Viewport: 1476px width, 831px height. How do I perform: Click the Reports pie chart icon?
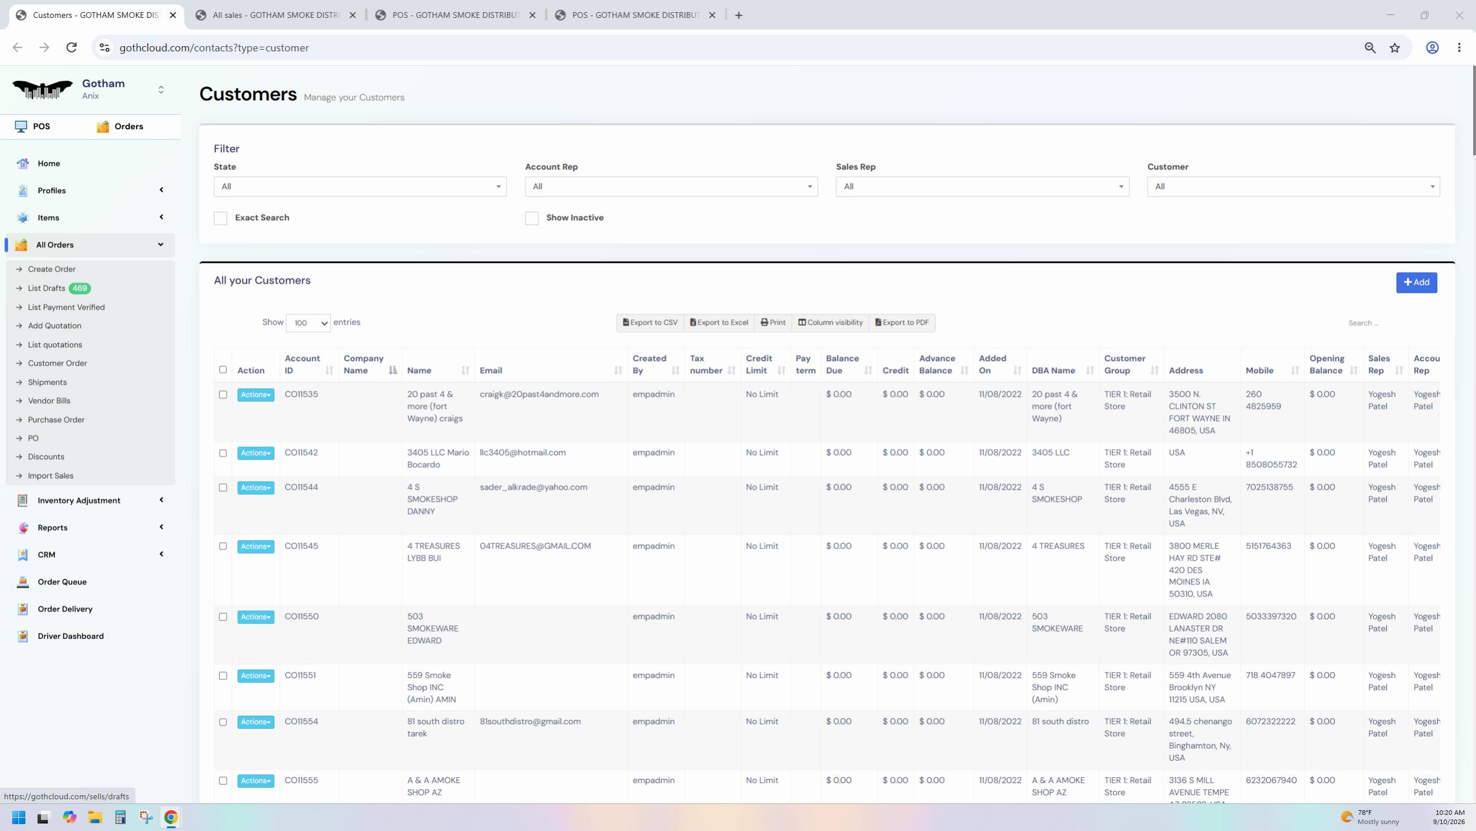22,528
